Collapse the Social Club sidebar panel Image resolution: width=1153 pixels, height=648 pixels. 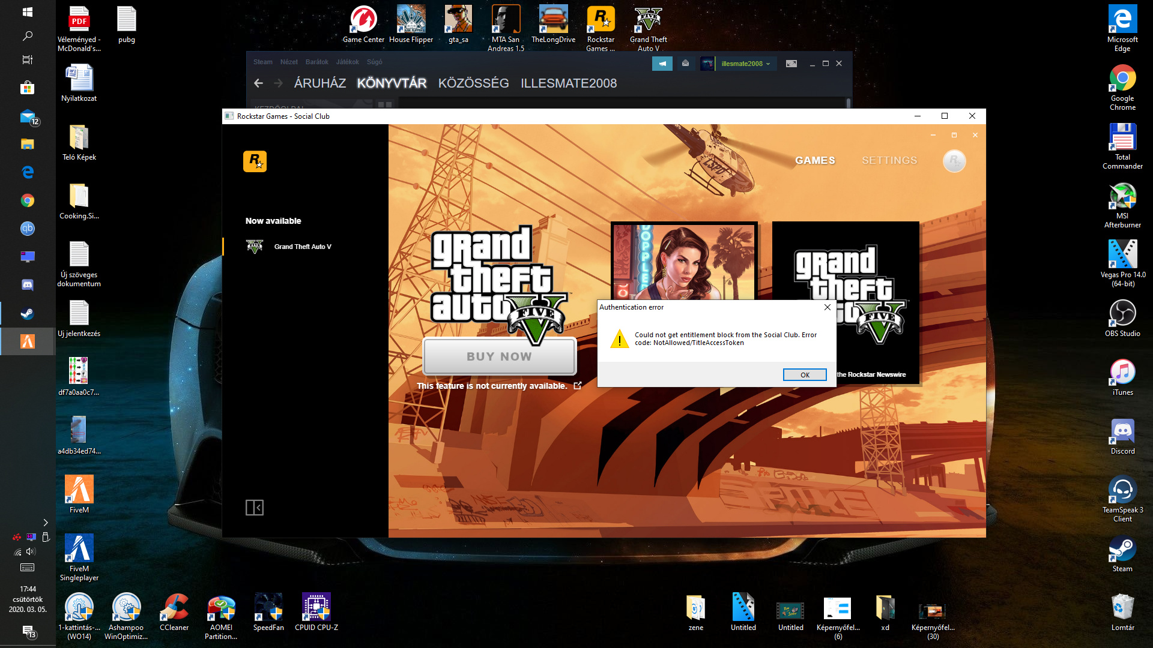(255, 508)
